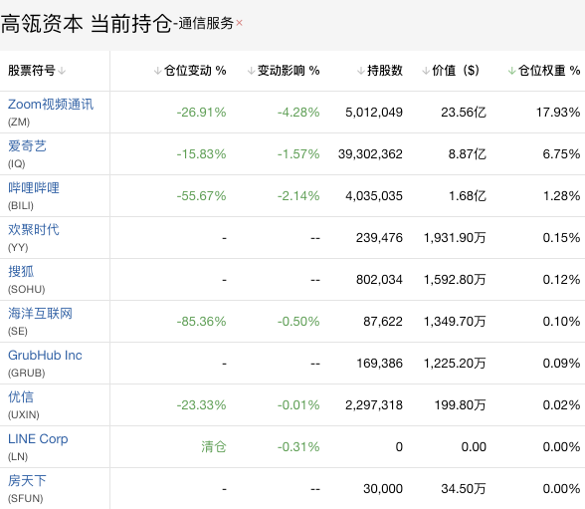
Task: Select the 欢聚时代 stock link
Action: [34, 230]
